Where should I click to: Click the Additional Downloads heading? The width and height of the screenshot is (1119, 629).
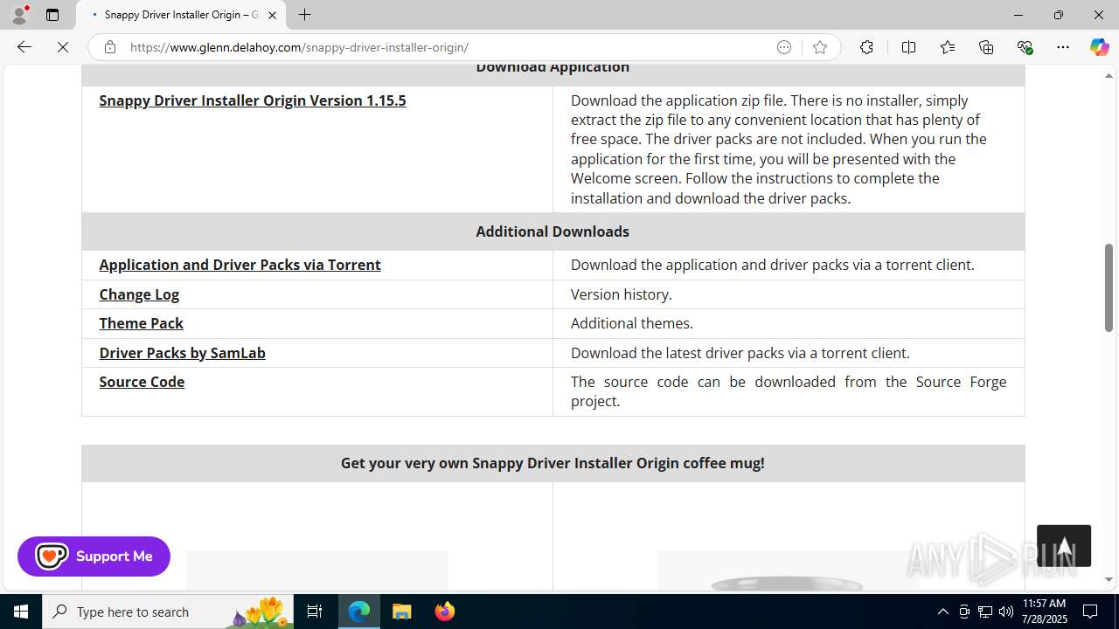pos(553,232)
